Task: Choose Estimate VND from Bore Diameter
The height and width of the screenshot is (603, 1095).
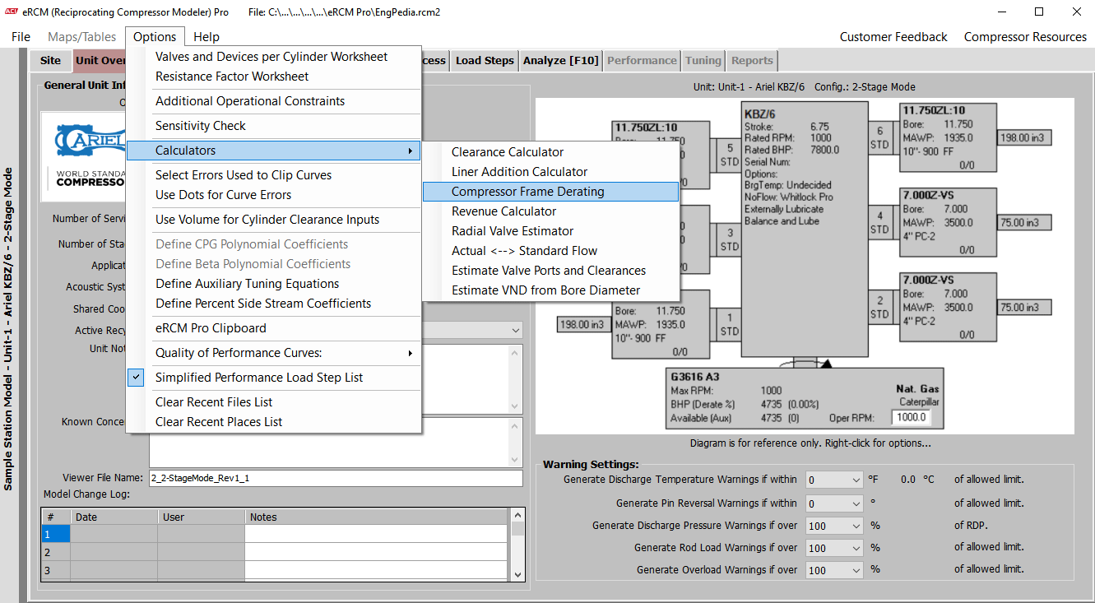Action: pyautogui.click(x=550, y=290)
